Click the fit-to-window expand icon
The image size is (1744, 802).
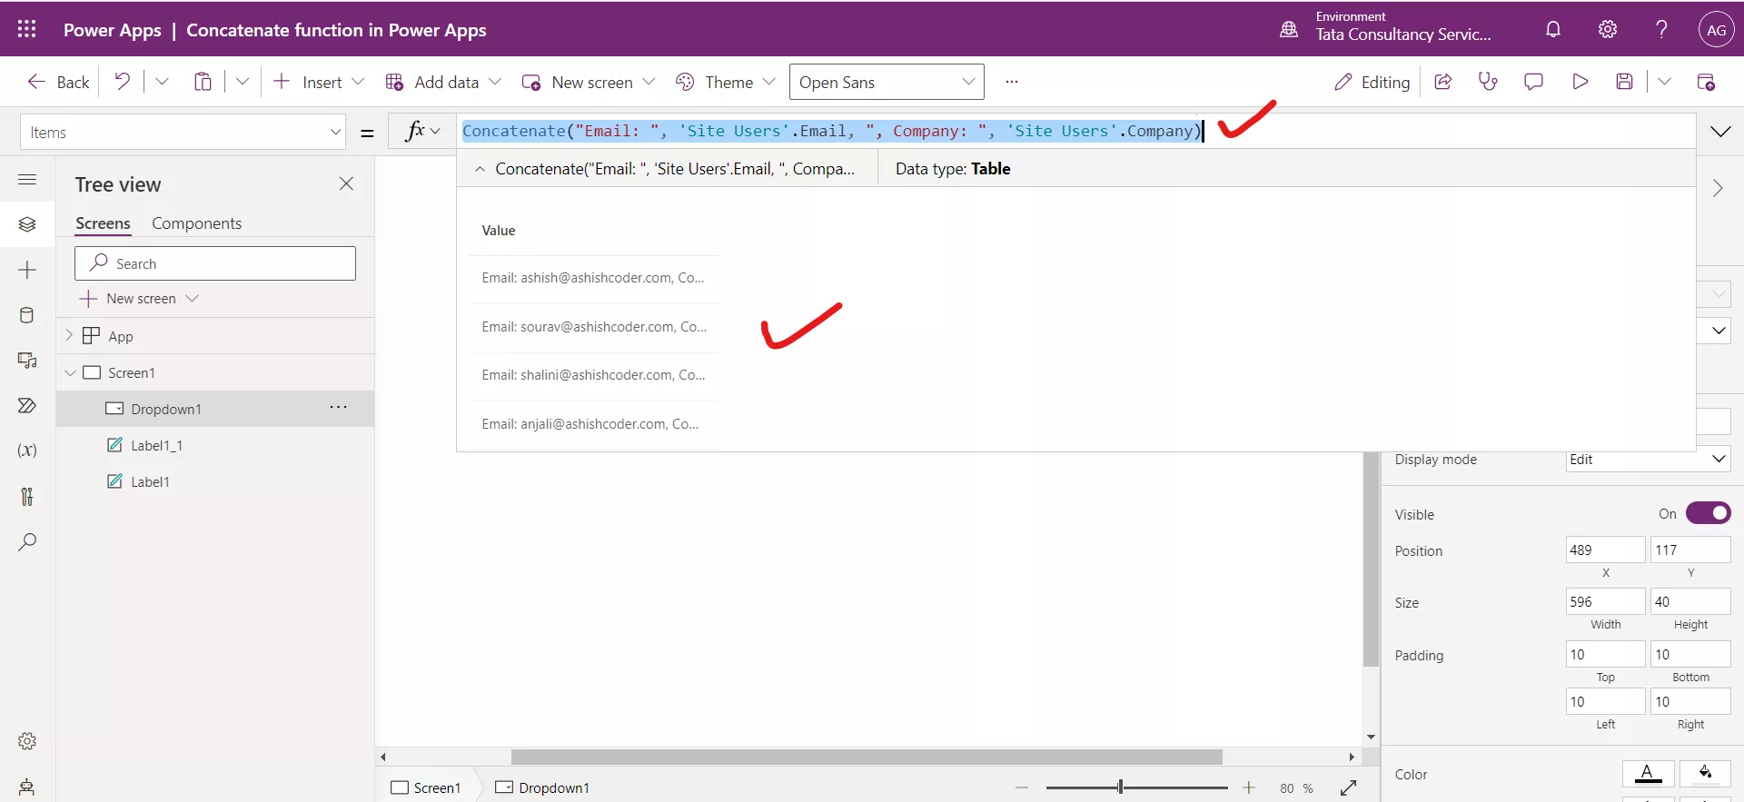point(1348,787)
